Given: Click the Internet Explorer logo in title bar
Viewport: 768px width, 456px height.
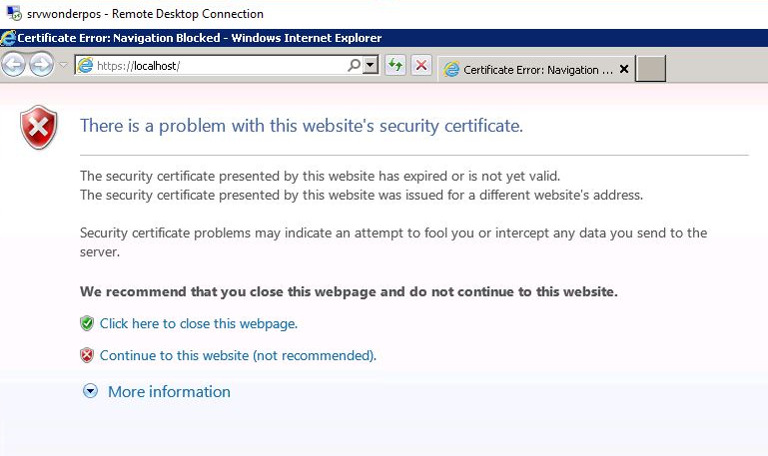Looking at the screenshot, I should (x=8, y=38).
